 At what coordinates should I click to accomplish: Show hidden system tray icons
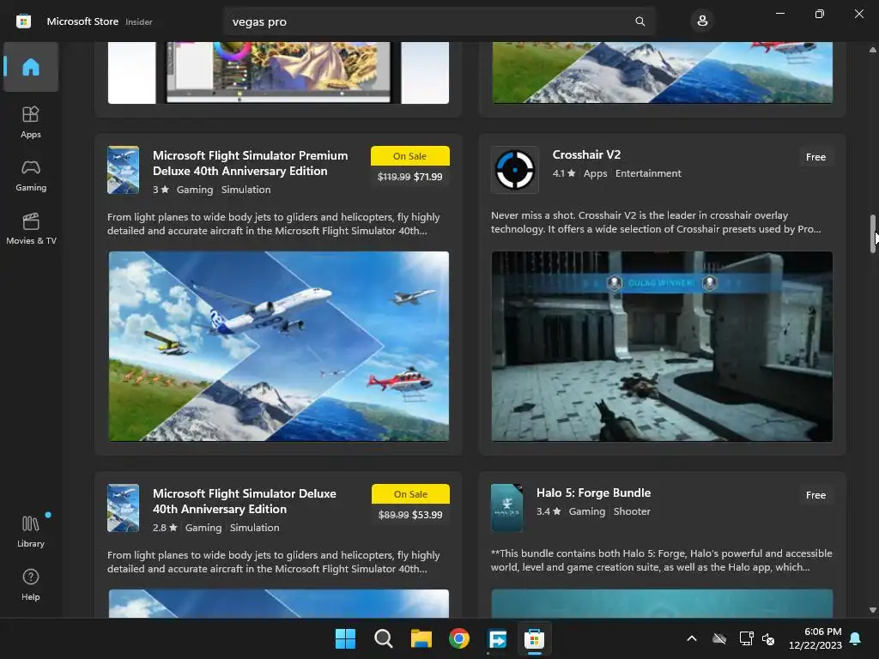(692, 638)
